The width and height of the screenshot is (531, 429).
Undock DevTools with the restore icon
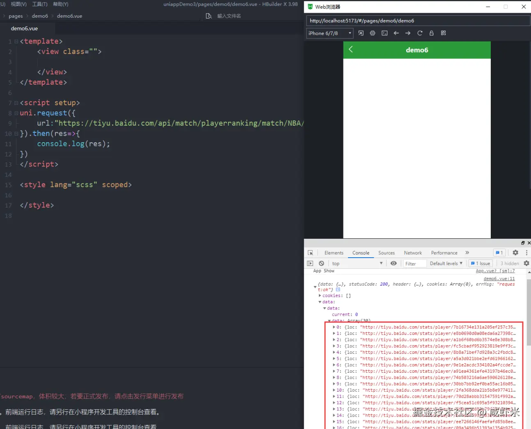(x=523, y=243)
